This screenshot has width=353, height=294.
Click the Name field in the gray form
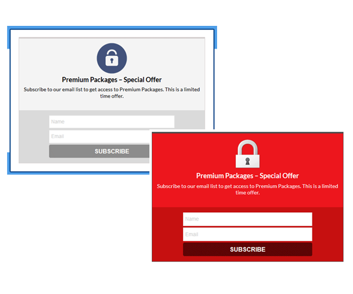pos(112,122)
